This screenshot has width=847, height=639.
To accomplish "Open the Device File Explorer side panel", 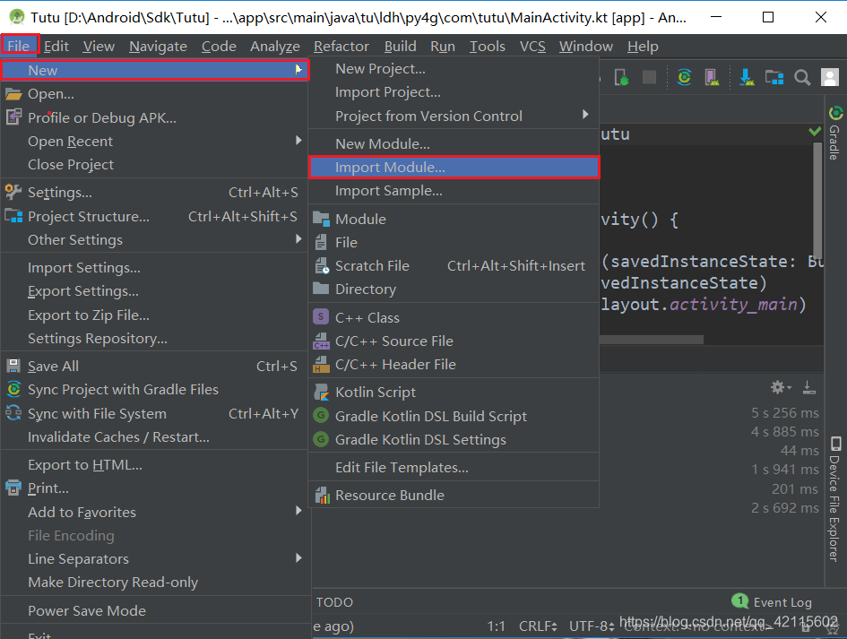I will 835,499.
